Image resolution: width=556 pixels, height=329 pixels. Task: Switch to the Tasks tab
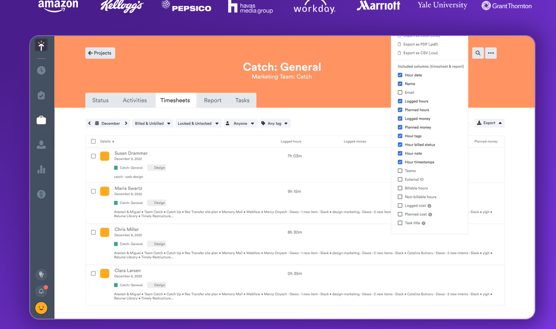(x=242, y=100)
